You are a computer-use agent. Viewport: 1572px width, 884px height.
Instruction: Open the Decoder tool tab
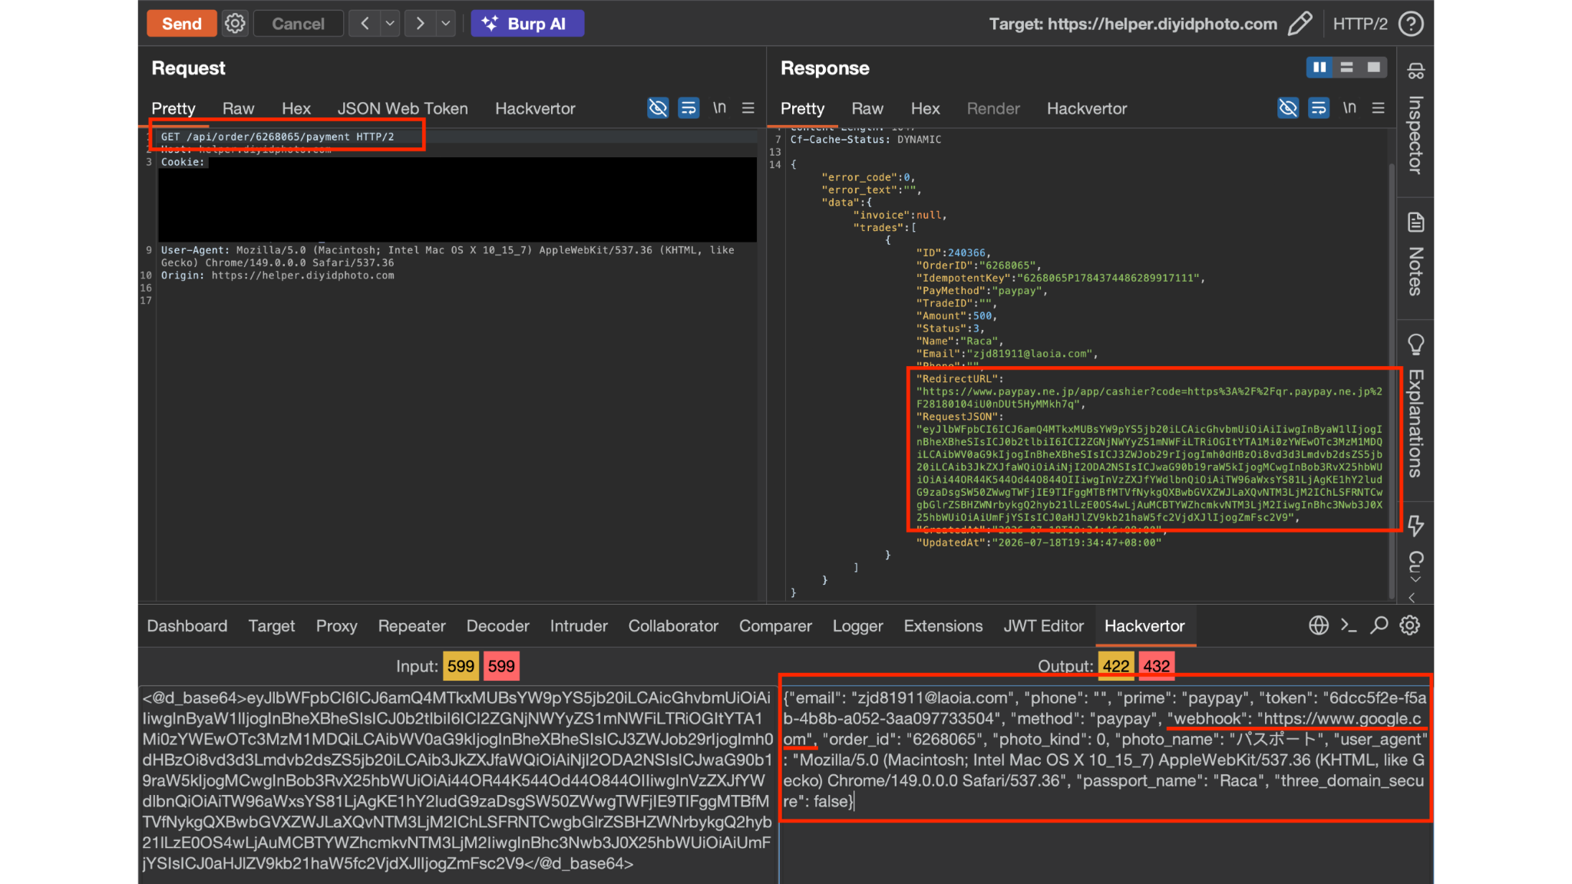coord(498,626)
